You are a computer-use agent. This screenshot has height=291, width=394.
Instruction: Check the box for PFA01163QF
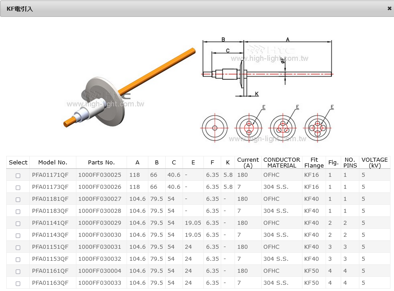pos(18,283)
